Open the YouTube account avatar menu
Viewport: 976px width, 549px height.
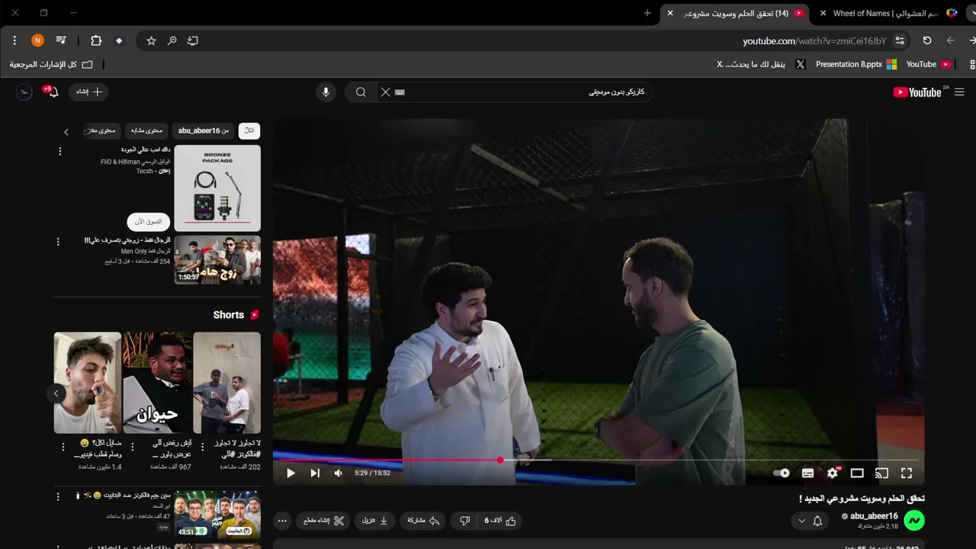24,91
